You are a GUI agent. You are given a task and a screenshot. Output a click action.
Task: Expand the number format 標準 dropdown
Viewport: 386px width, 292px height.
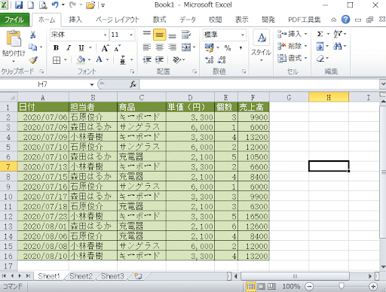coord(243,35)
